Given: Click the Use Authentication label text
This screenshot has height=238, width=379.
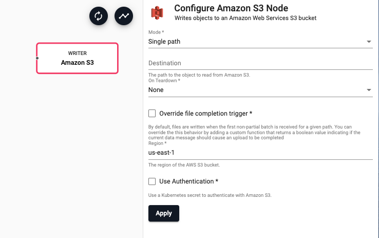Looking at the screenshot, I should click(x=189, y=181).
